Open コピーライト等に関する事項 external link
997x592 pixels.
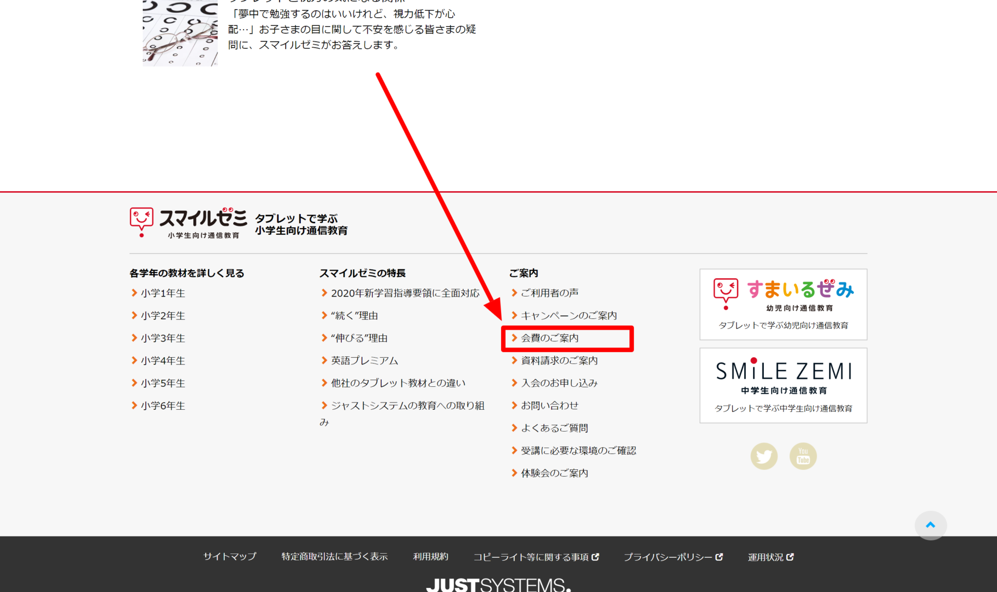536,557
